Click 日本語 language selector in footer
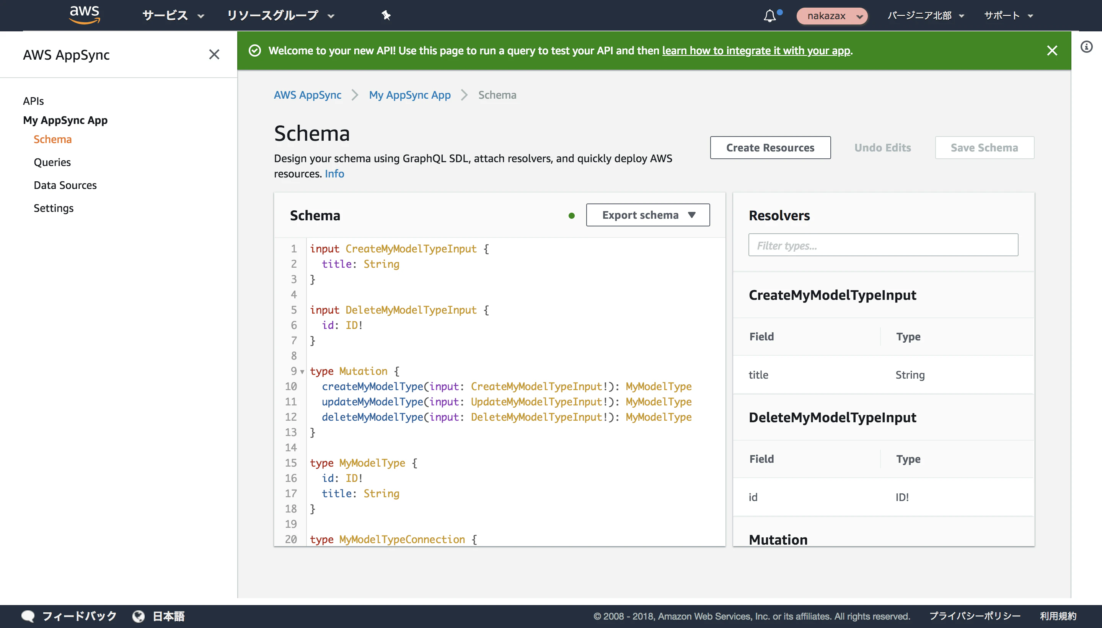The image size is (1102, 628). [169, 616]
